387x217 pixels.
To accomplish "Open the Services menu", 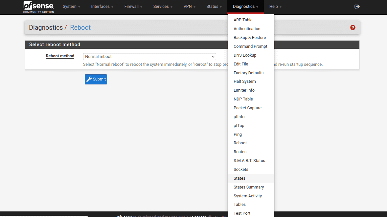I will click(x=163, y=7).
